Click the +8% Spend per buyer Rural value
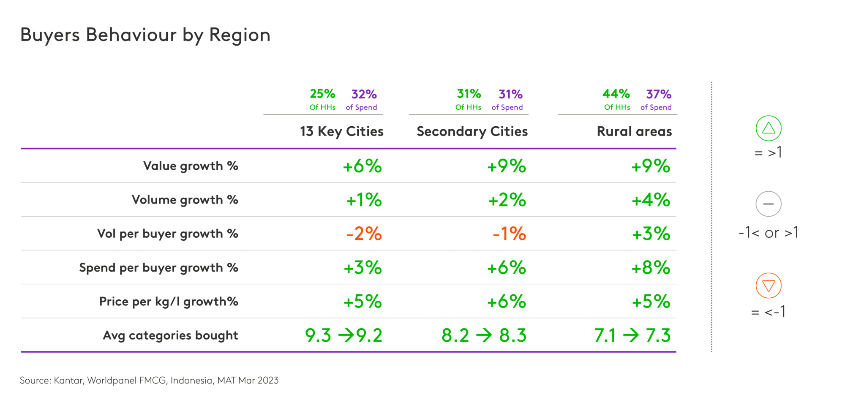845x397 pixels. coord(651,268)
